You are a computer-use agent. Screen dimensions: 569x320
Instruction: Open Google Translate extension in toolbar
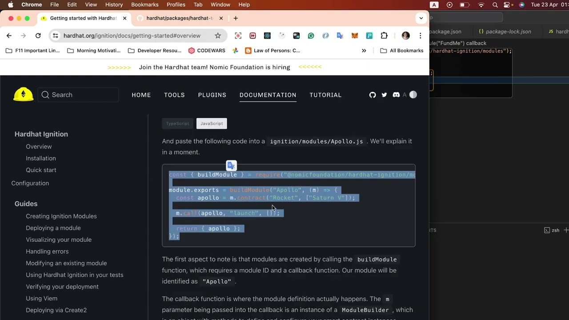(340, 36)
